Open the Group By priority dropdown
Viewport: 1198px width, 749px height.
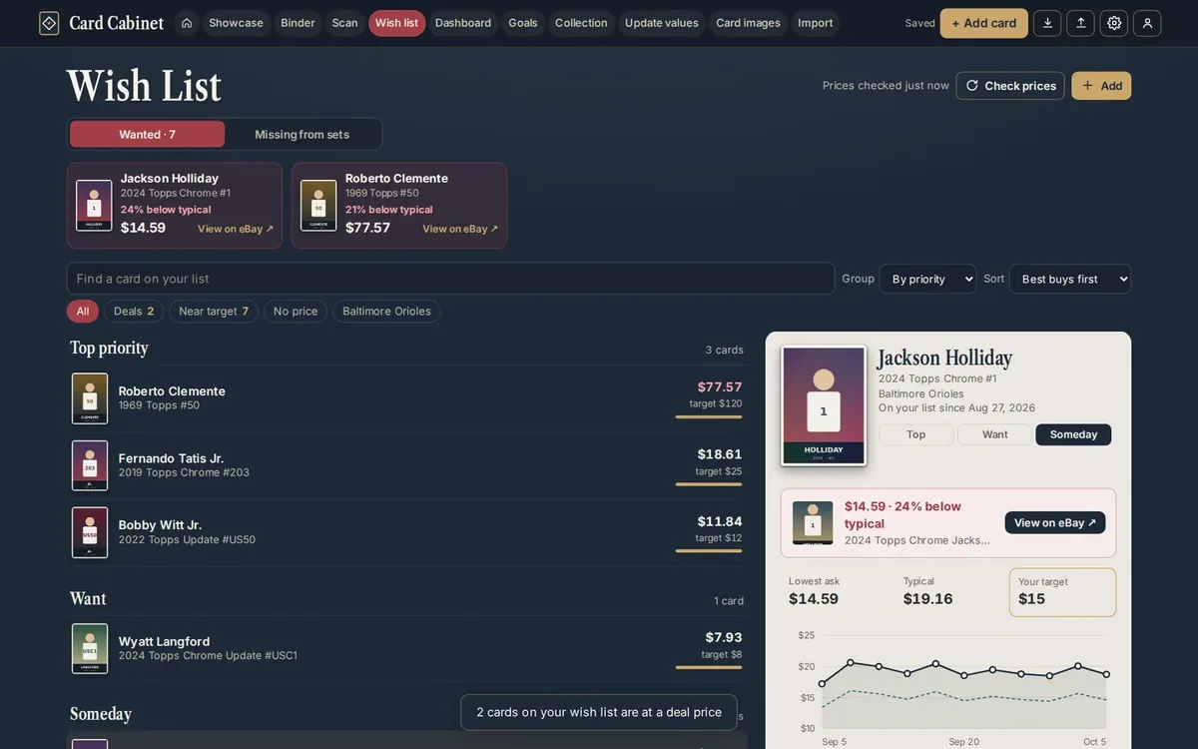click(x=927, y=279)
